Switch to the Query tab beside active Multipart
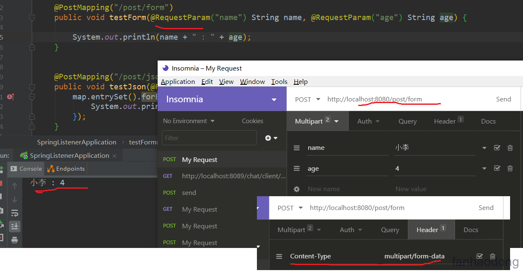Screen dimensions: 523x273 [x=407, y=121]
